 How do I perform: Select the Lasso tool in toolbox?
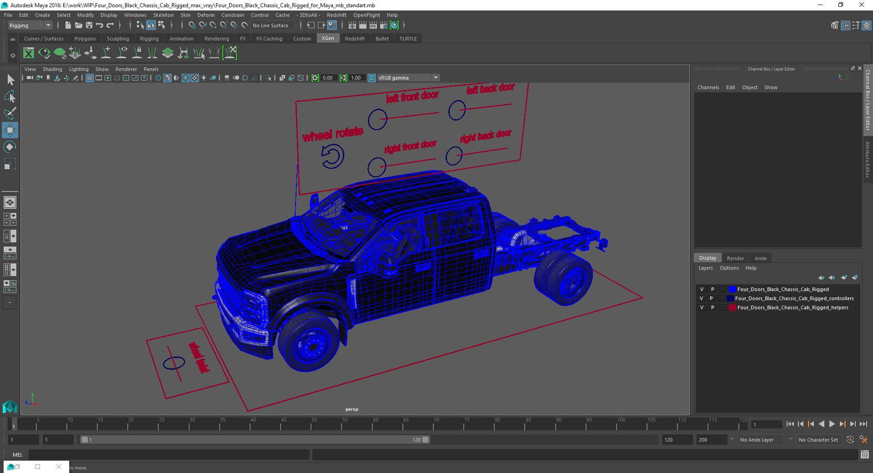point(10,96)
